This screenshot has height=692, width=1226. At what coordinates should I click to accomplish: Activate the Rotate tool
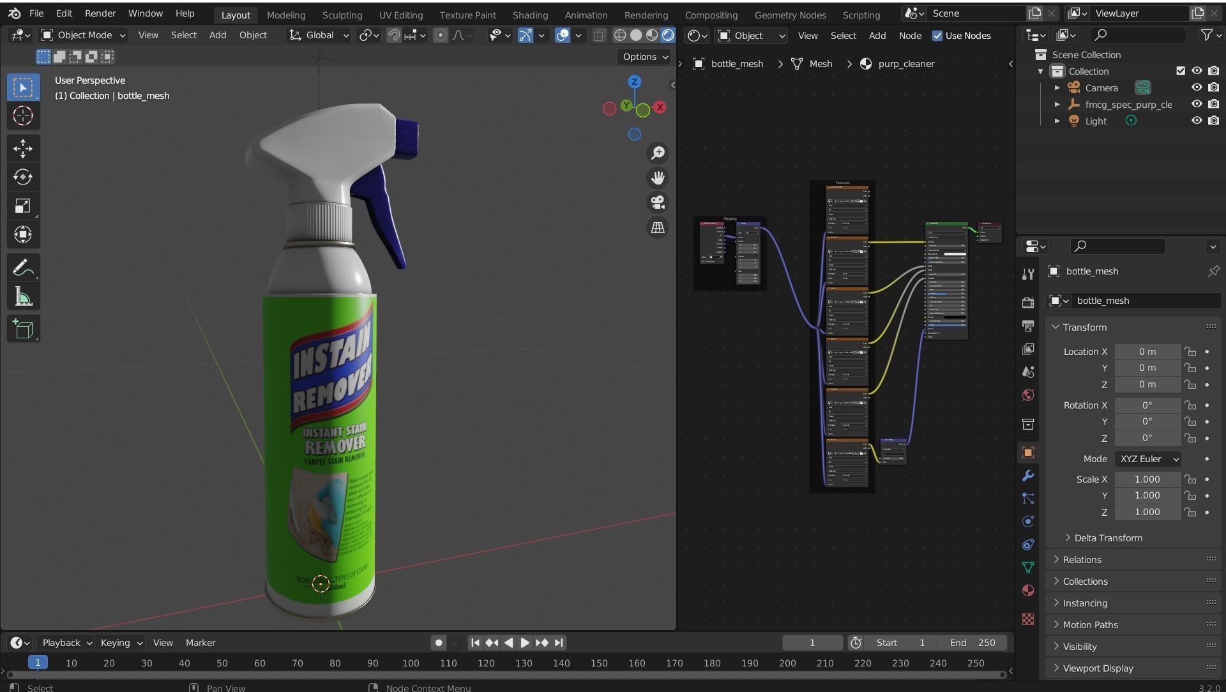(23, 177)
